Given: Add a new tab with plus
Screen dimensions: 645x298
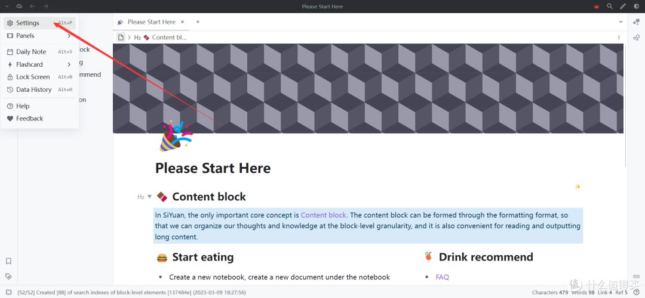Looking at the screenshot, I should point(198,22).
